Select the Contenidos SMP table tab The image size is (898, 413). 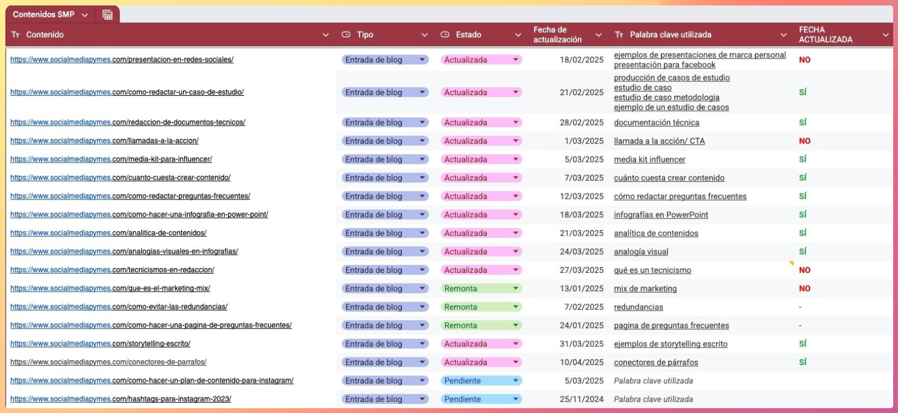click(x=44, y=15)
